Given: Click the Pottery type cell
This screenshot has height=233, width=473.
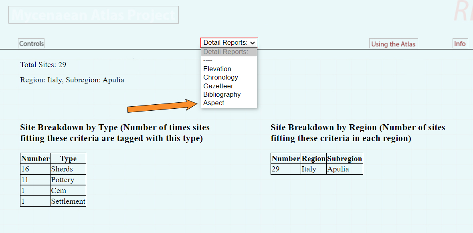Looking at the screenshot, I should point(68,180).
